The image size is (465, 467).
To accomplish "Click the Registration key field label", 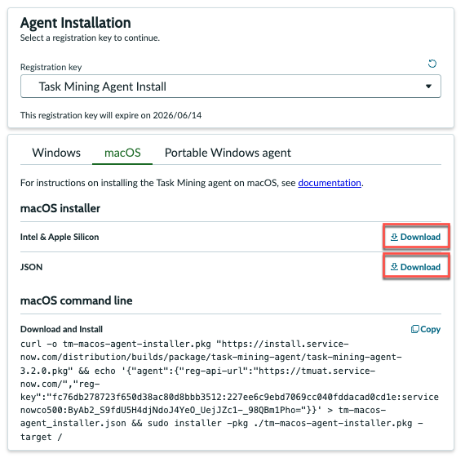I will (x=51, y=67).
